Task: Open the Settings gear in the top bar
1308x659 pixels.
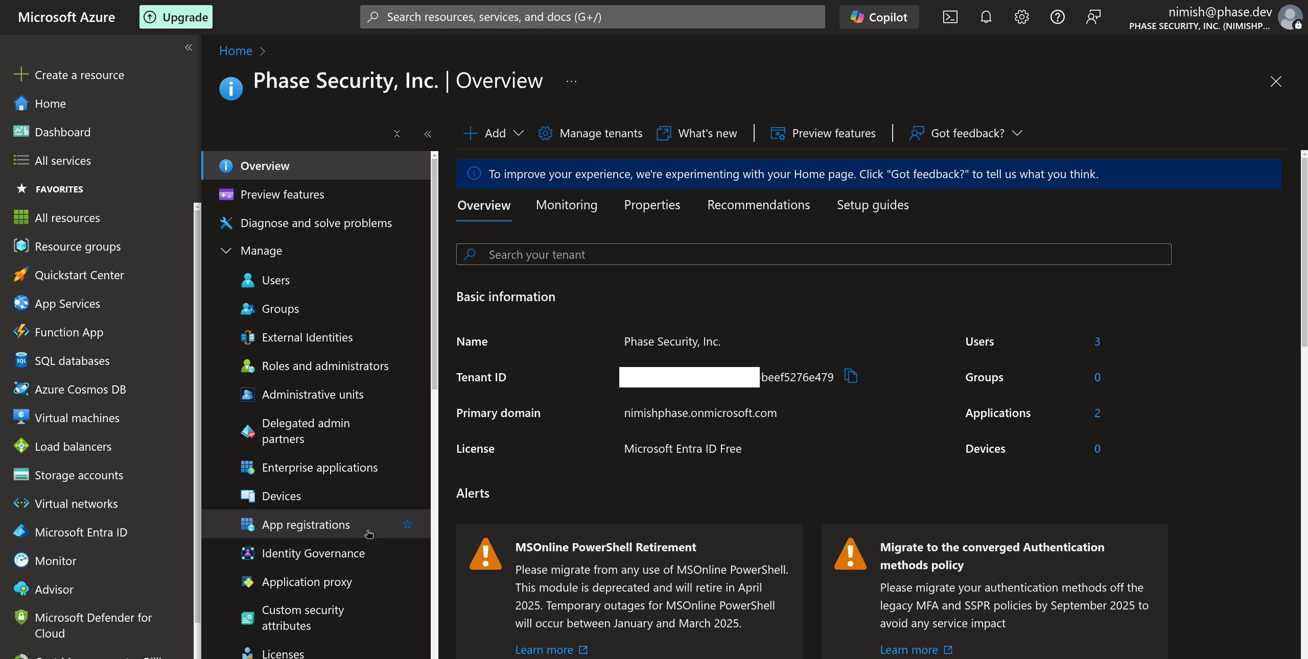Action: point(1021,16)
